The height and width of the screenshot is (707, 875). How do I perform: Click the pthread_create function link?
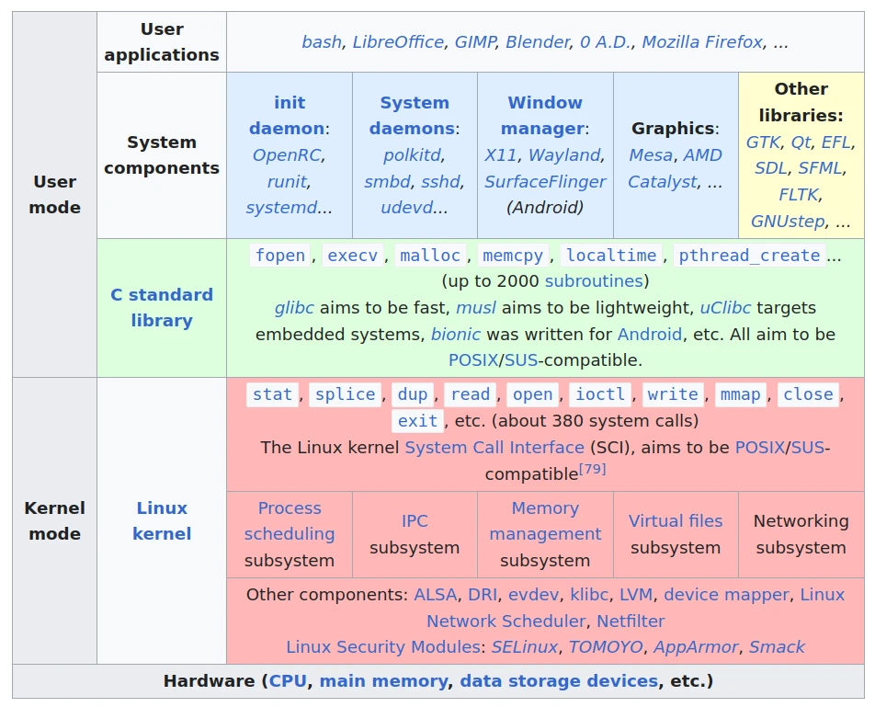pos(749,256)
